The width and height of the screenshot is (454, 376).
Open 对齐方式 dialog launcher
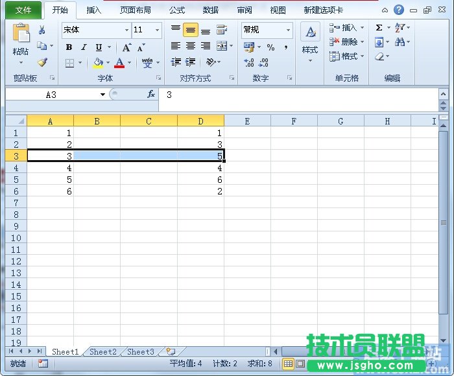click(232, 78)
